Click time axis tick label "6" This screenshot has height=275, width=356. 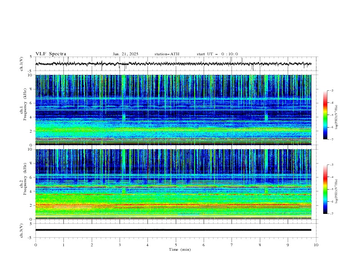pyautogui.click(x=204, y=245)
